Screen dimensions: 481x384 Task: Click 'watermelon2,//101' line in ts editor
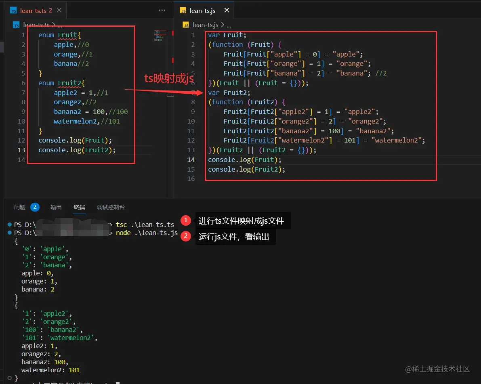coord(87,122)
